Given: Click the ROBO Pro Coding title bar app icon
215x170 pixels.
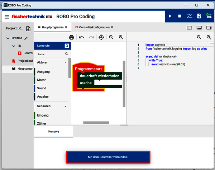Looking at the screenshot, I should [5, 5].
